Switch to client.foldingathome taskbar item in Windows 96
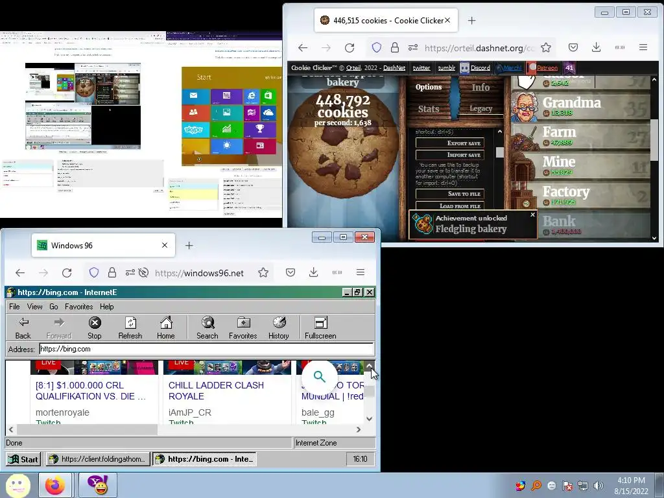 tap(97, 459)
